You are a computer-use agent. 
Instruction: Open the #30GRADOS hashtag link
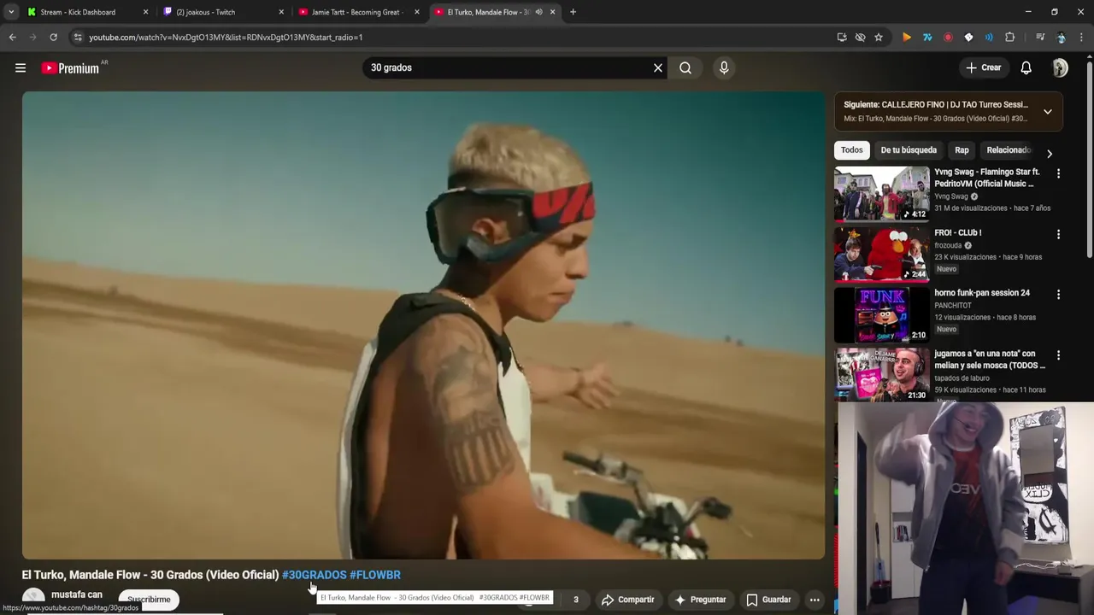(x=314, y=575)
